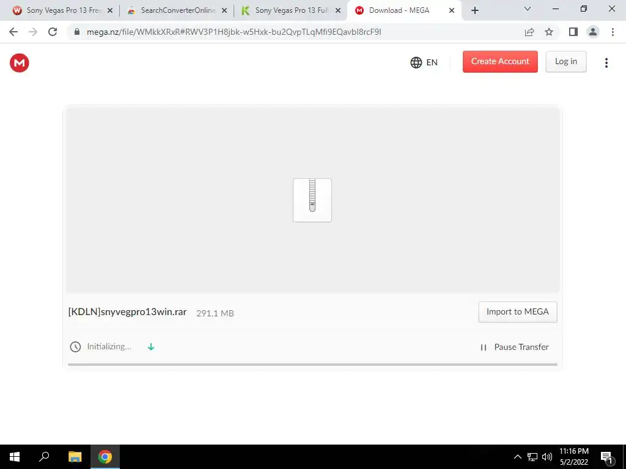Viewport: 626px width, 469px height.
Task: Click Pause Transfer
Action: pyautogui.click(x=514, y=347)
